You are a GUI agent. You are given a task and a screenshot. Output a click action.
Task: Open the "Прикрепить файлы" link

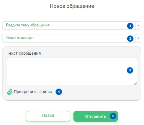pos(33,92)
